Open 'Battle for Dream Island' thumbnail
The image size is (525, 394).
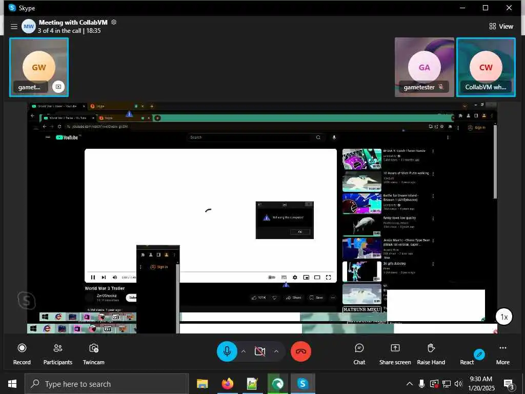(361, 203)
